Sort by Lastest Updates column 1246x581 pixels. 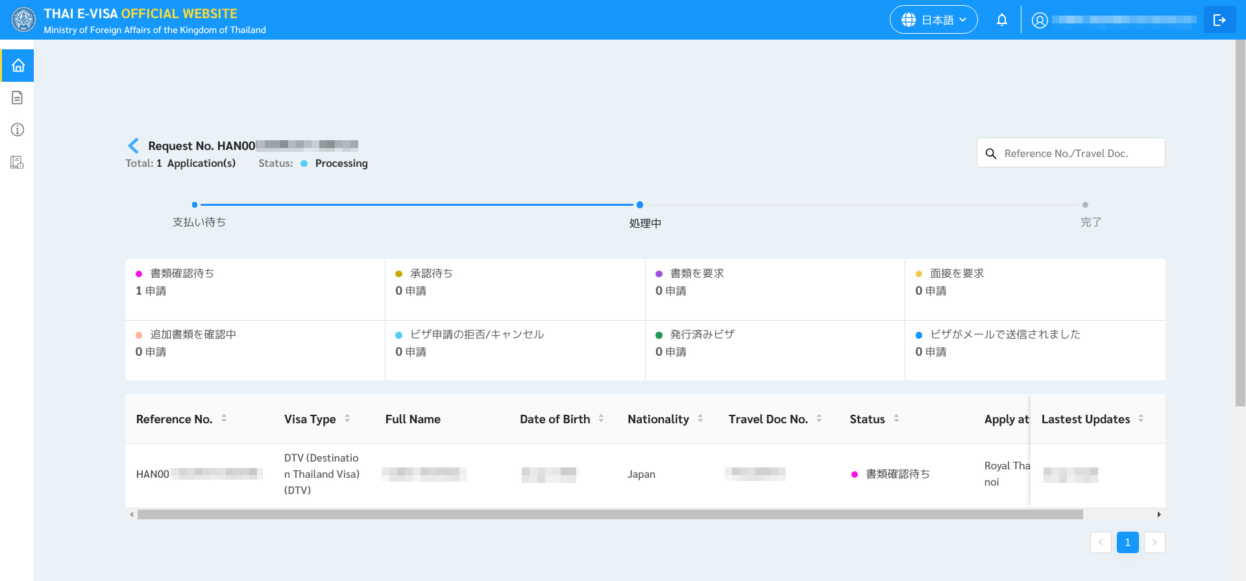click(1141, 419)
